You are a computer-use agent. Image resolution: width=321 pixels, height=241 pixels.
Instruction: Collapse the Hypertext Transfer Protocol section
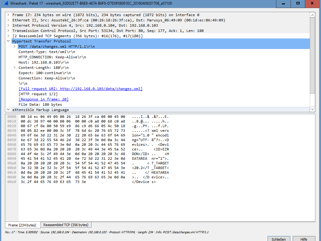pyautogui.click(x=8, y=41)
